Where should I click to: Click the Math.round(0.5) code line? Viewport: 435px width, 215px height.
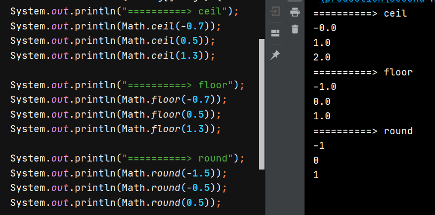point(115,203)
